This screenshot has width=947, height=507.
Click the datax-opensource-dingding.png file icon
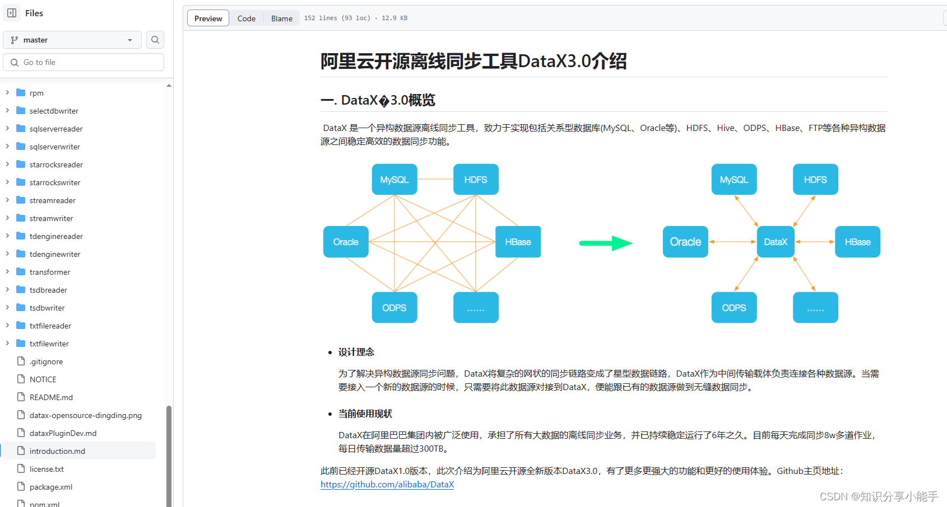[21, 415]
